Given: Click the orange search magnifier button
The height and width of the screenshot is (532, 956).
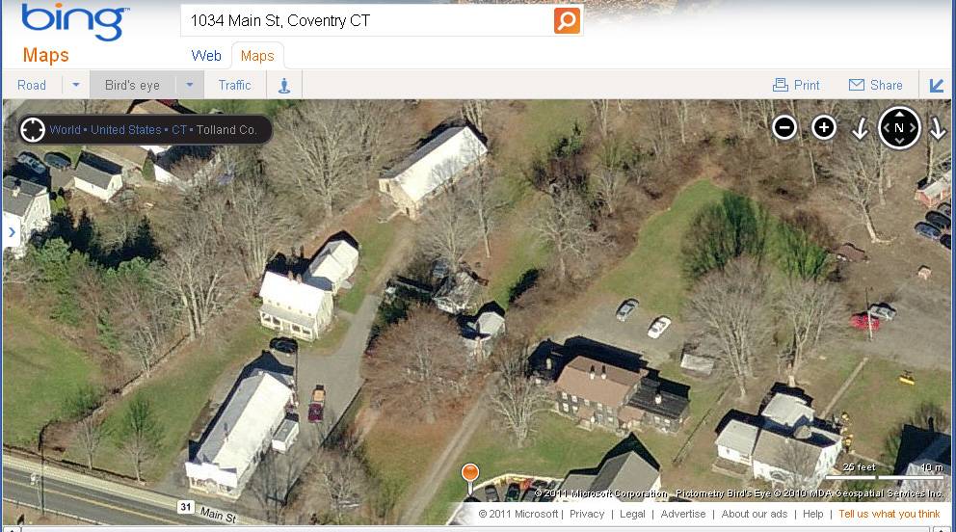Looking at the screenshot, I should [x=567, y=20].
